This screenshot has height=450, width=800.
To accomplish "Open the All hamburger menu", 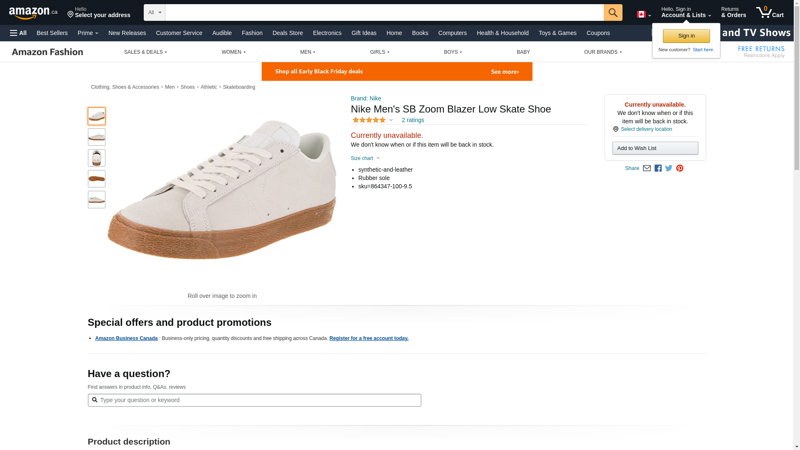I will [x=18, y=33].
